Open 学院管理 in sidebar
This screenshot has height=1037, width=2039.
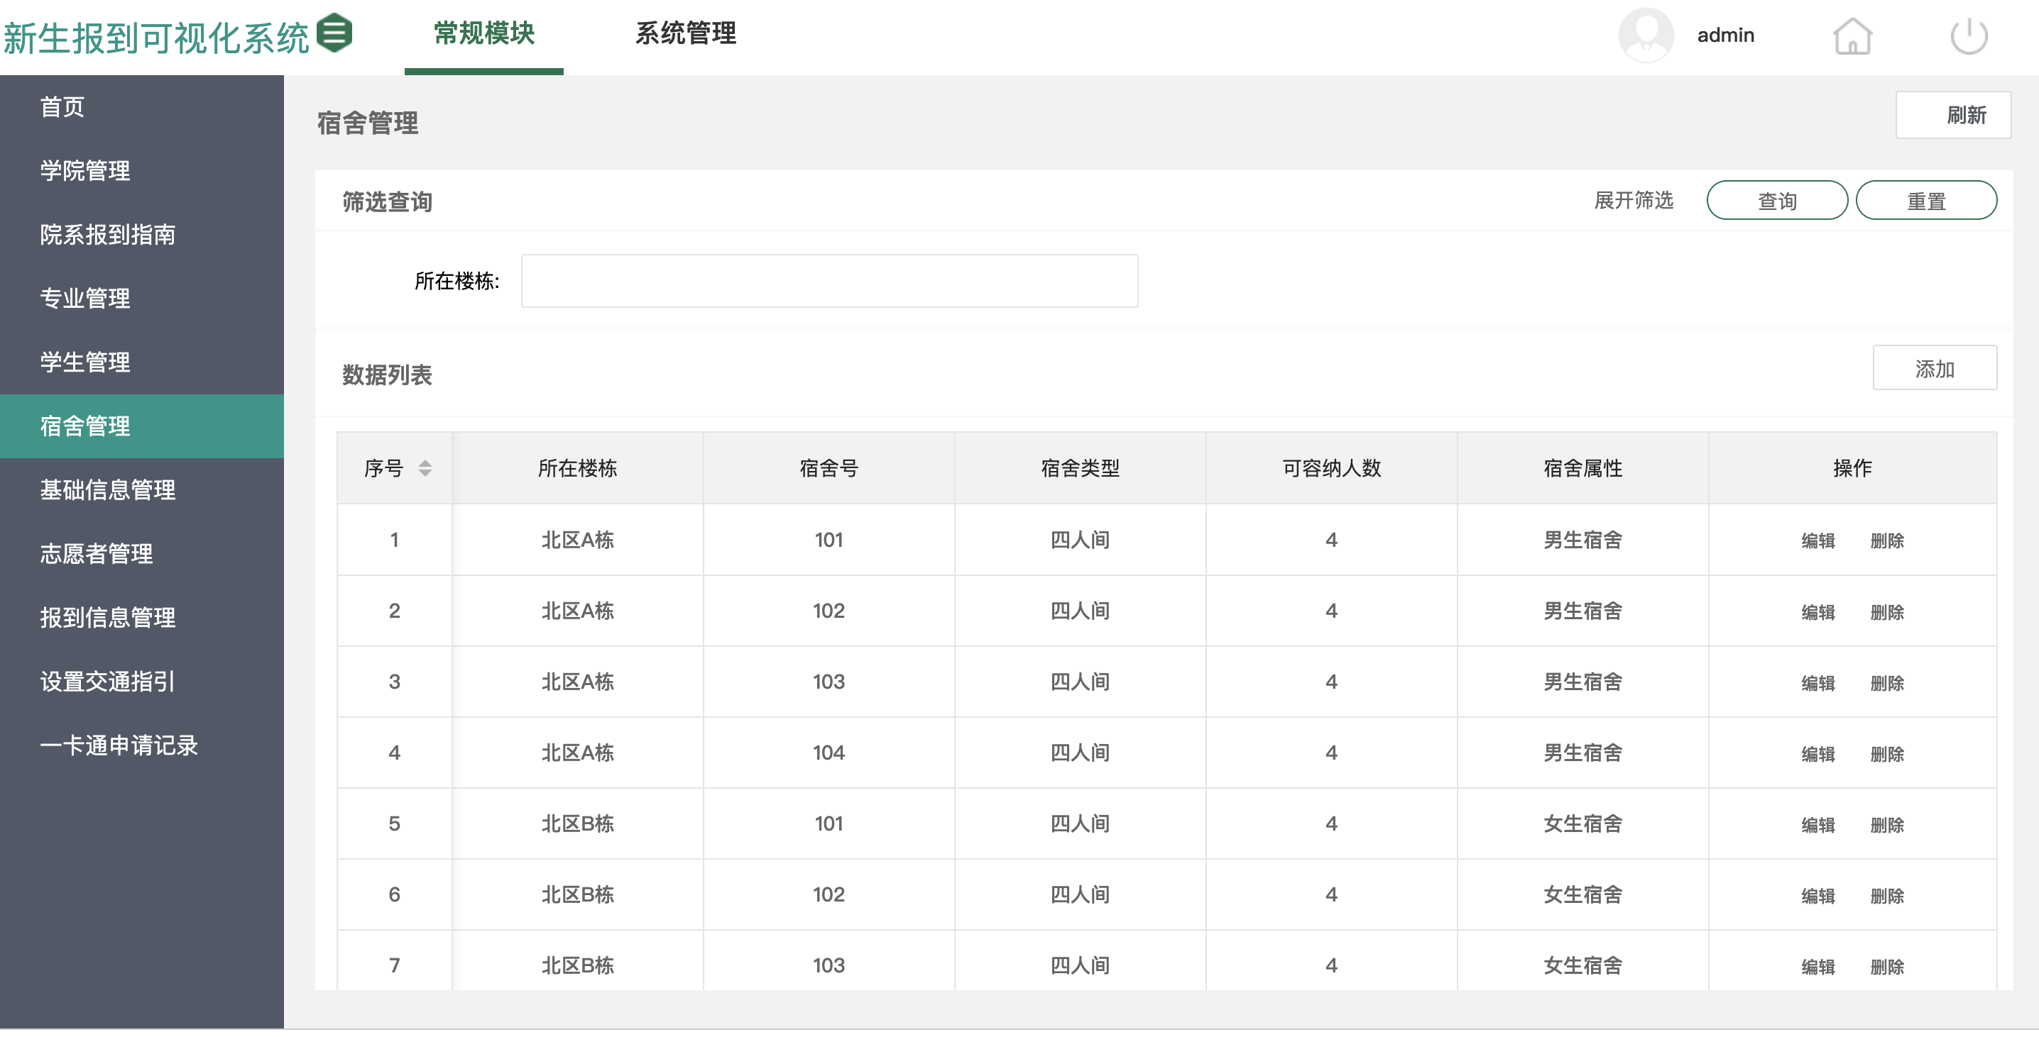(x=85, y=171)
